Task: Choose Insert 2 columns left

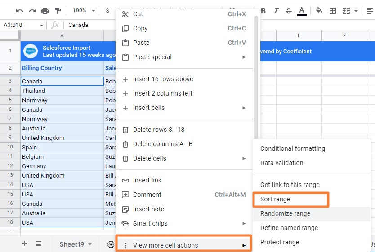Action: click(184, 93)
